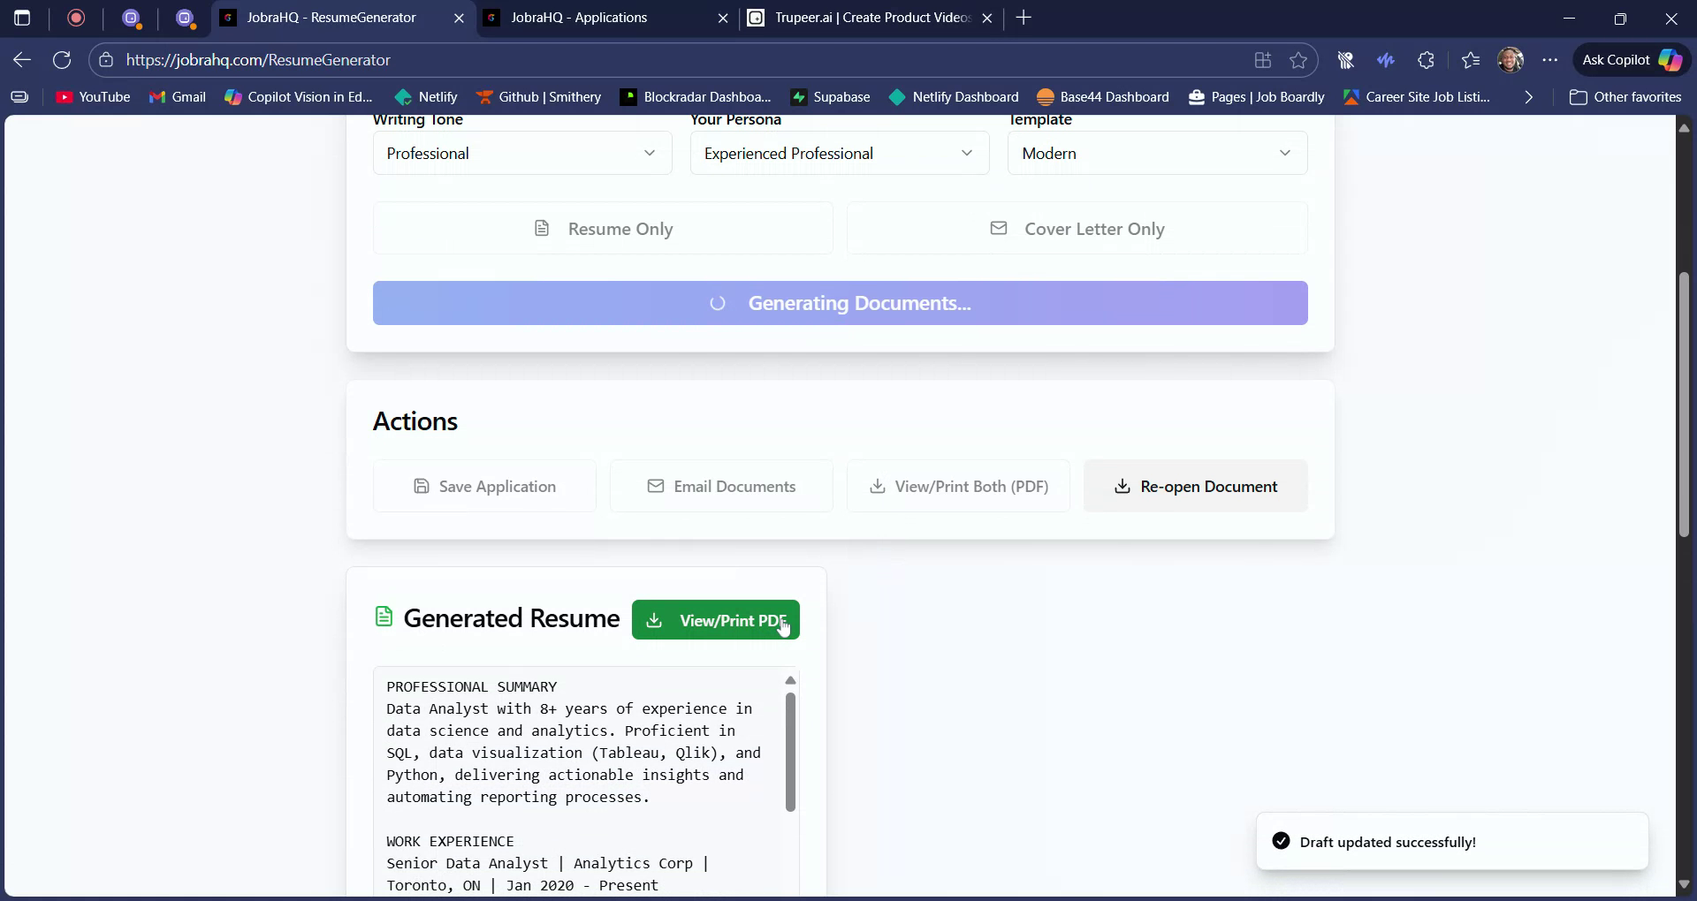Open the Your Persona dropdown

coord(838,153)
